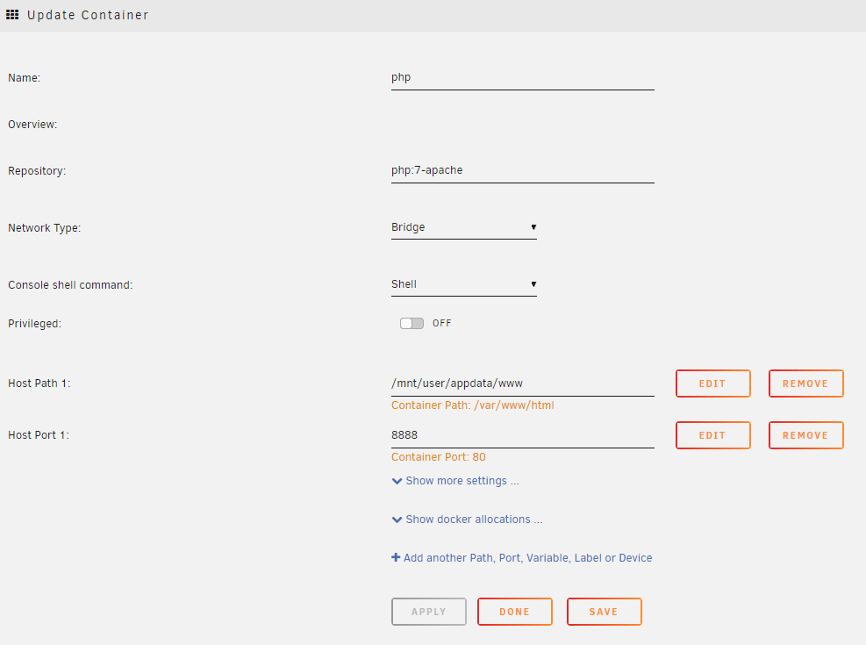
Task: Remove Host Path 1 entry
Action: (805, 383)
